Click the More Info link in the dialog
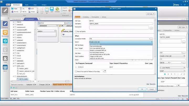This screenshot has width=189, height=106. click(153, 84)
